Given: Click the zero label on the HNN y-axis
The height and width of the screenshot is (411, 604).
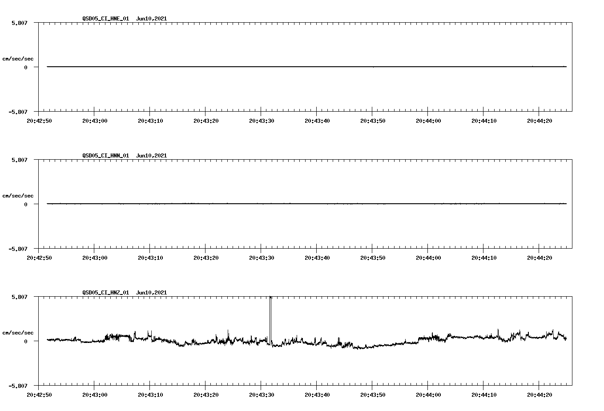Looking at the screenshot, I should coord(26,204).
